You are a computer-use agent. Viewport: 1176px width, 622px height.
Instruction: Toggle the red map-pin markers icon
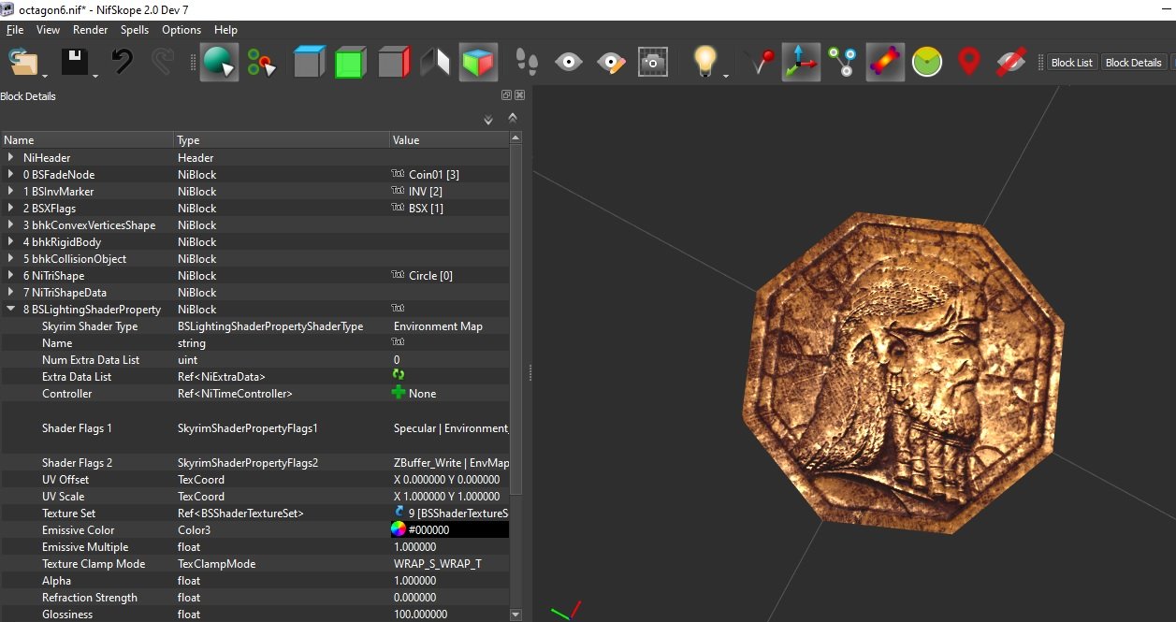coord(969,63)
